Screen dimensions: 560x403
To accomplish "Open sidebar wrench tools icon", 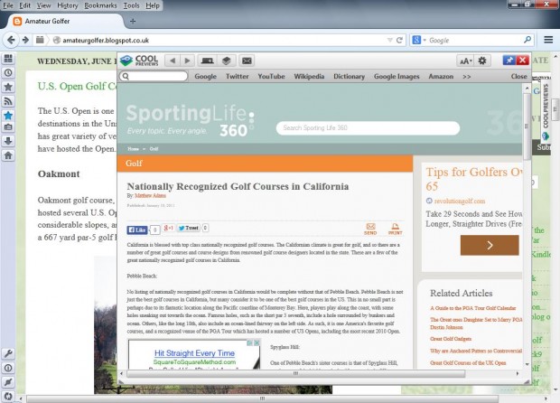I will click(8, 353).
